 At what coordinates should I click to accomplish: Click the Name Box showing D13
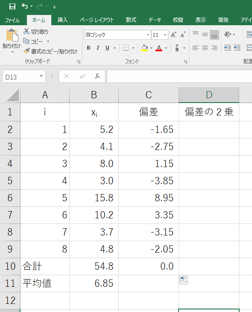tap(20, 77)
